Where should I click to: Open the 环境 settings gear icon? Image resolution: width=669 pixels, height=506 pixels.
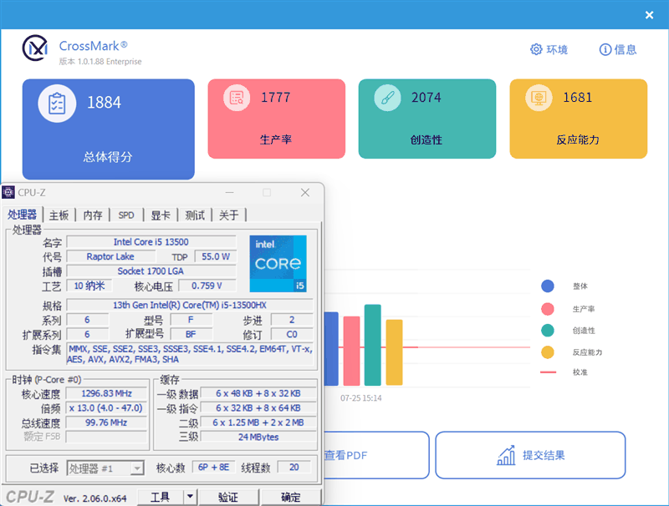coord(536,49)
